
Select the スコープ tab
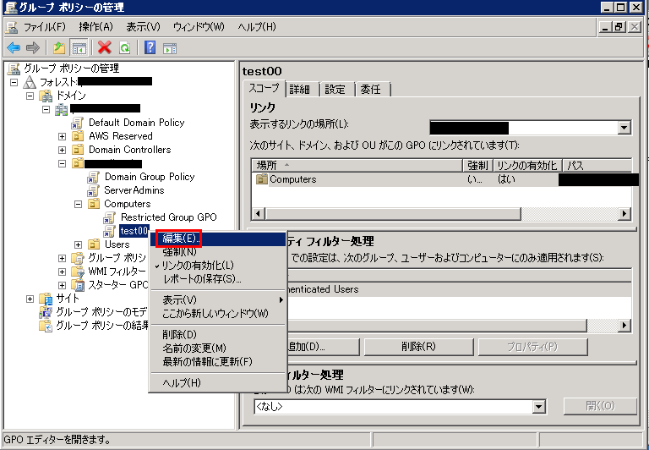pos(264,88)
